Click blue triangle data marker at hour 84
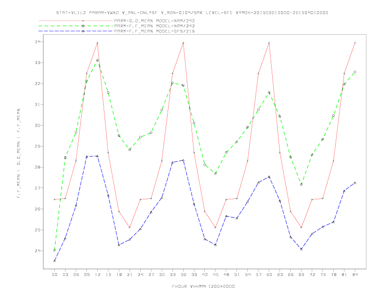The image size is (387, 299). click(355, 183)
